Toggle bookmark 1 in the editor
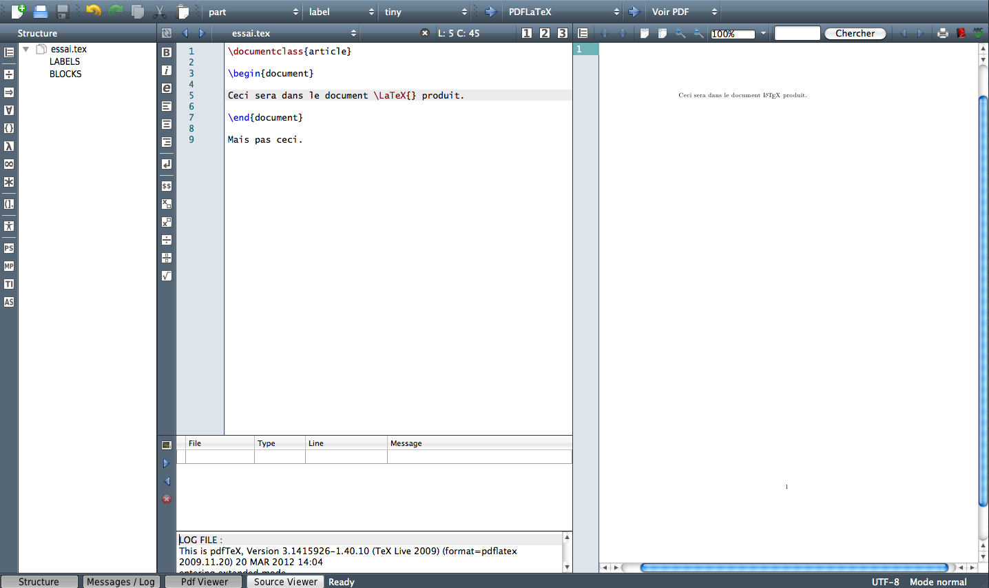The width and height of the screenshot is (989, 588). click(x=527, y=33)
